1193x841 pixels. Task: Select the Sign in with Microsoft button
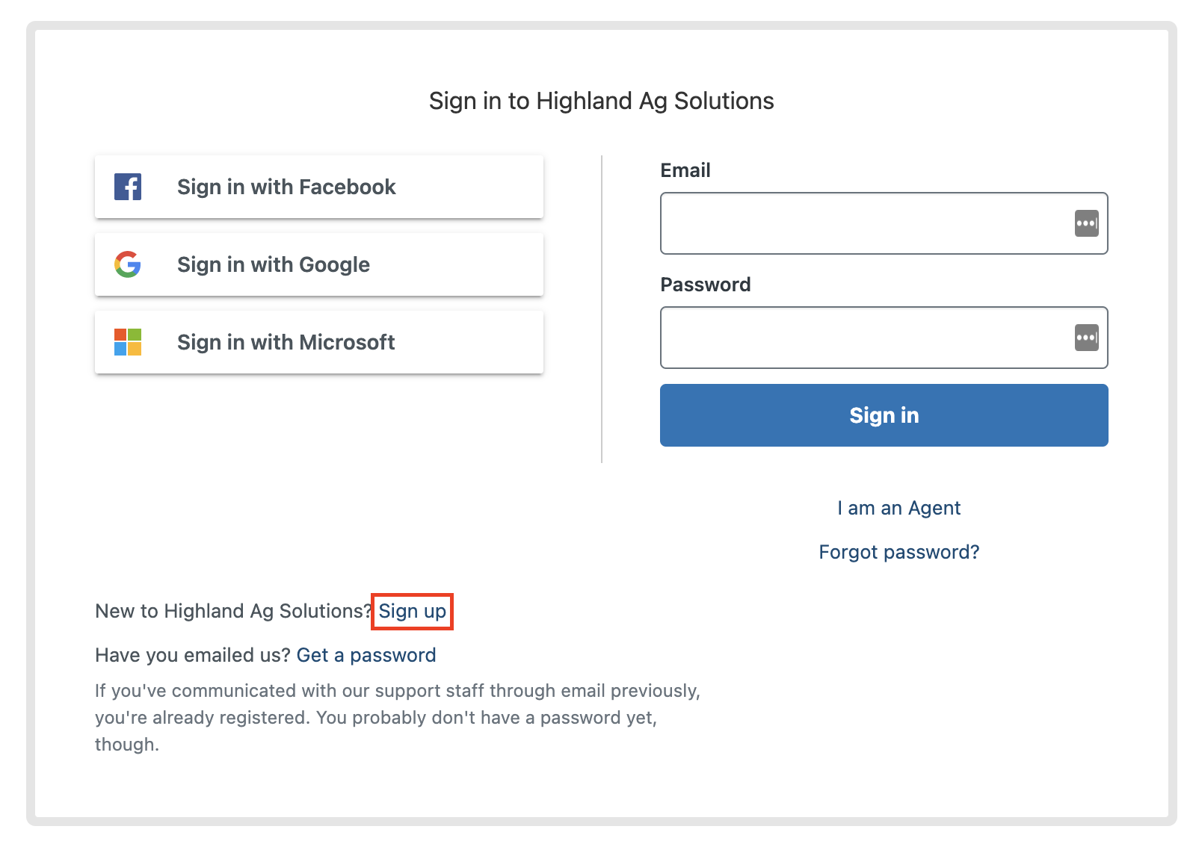point(318,342)
